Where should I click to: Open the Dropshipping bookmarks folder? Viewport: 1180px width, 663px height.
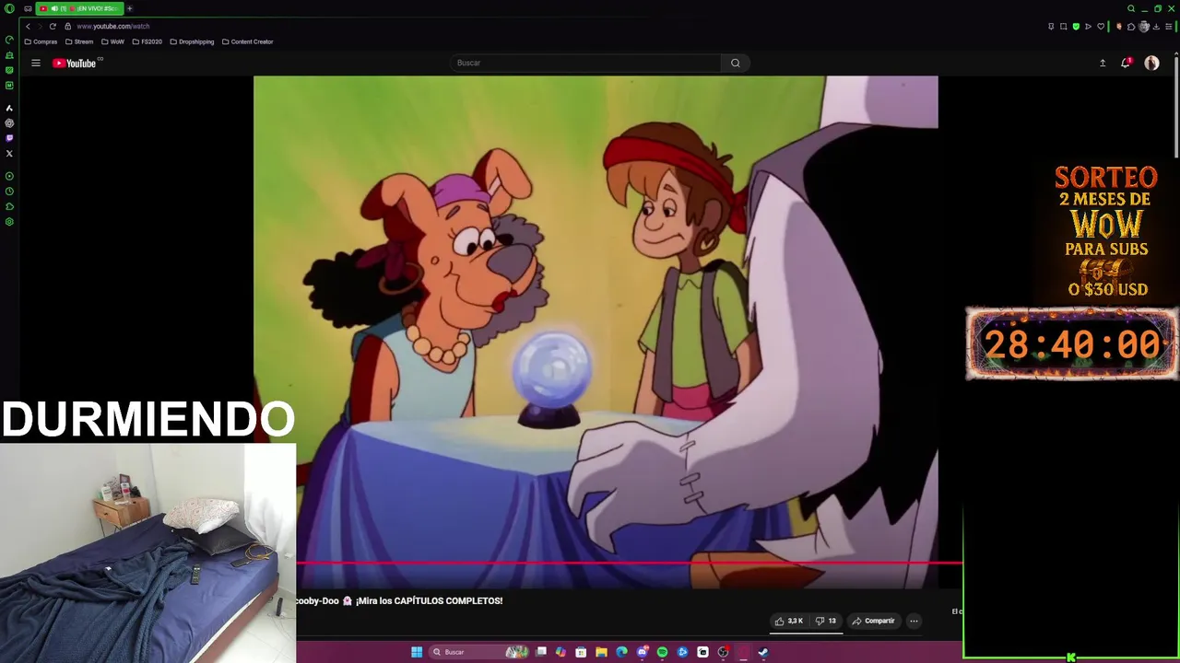point(192,41)
